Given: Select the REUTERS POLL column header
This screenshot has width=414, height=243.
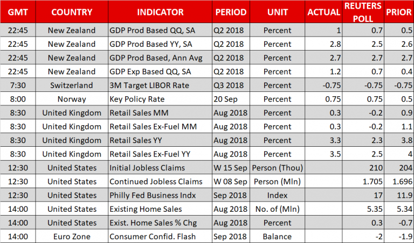Looking at the screenshot, I should 363,12.
